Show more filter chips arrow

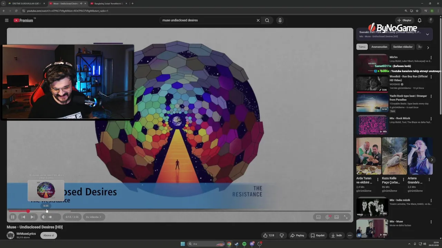tap(428, 48)
